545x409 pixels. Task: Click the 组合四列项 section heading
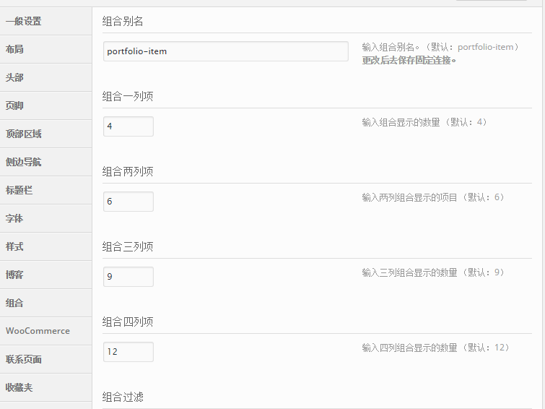click(128, 322)
